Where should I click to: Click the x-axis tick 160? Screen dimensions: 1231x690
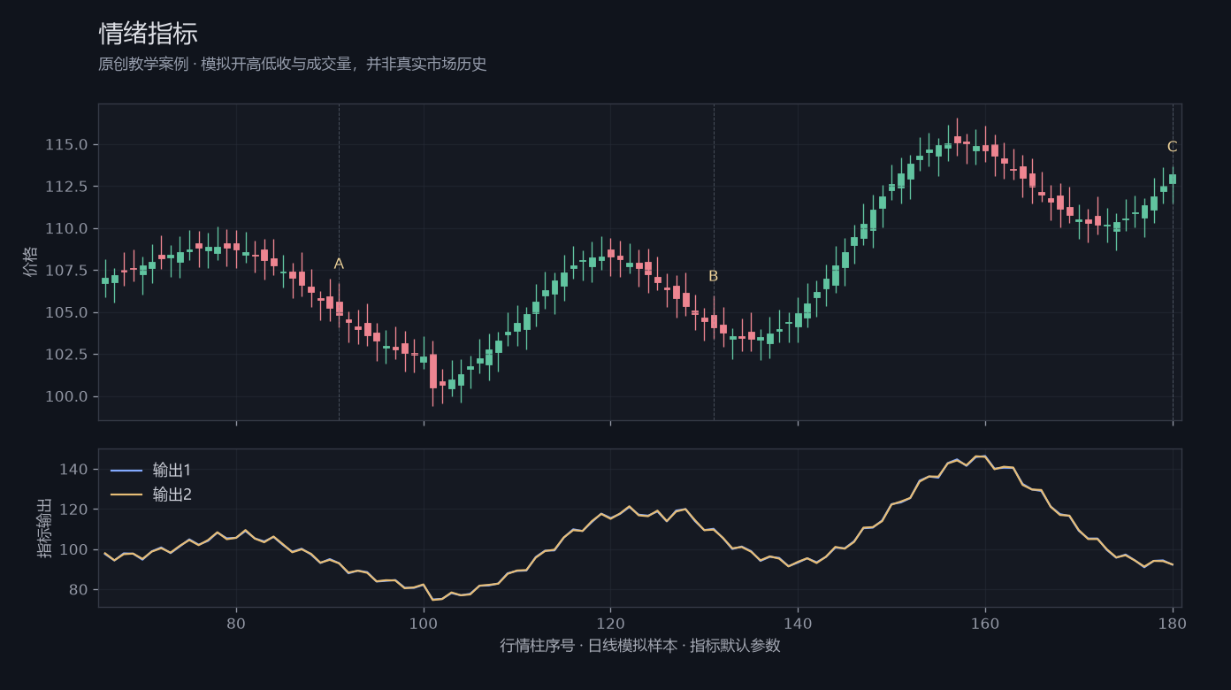(x=985, y=623)
